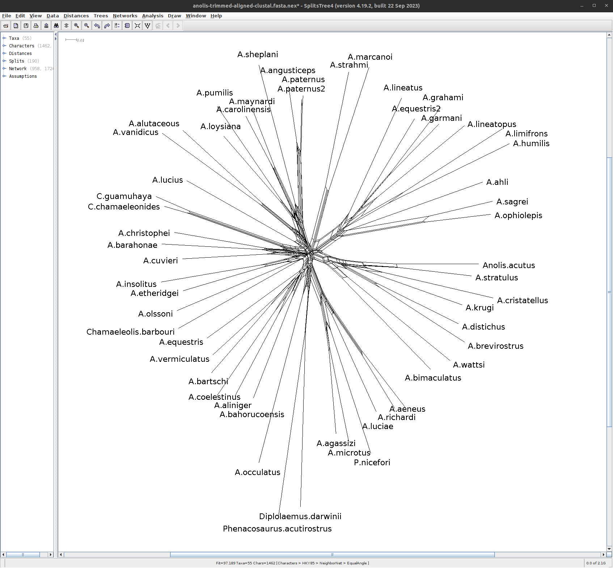Click the Save floppy disk icon
This screenshot has height=568, width=613.
26,26
